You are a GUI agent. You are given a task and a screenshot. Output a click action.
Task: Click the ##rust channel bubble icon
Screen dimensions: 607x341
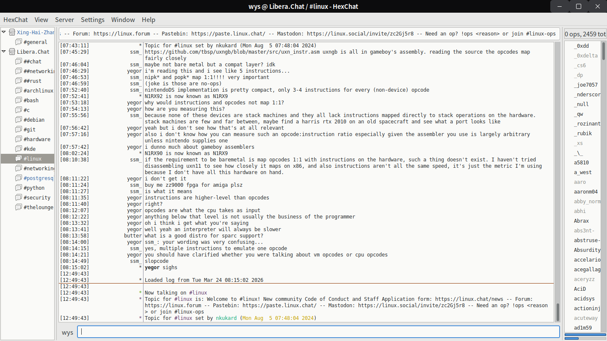click(x=19, y=81)
